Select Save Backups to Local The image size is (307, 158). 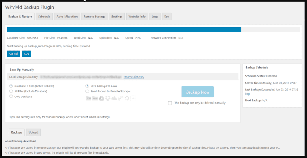(87, 86)
